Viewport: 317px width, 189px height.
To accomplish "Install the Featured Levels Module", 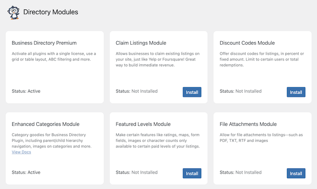I will (192, 173).
